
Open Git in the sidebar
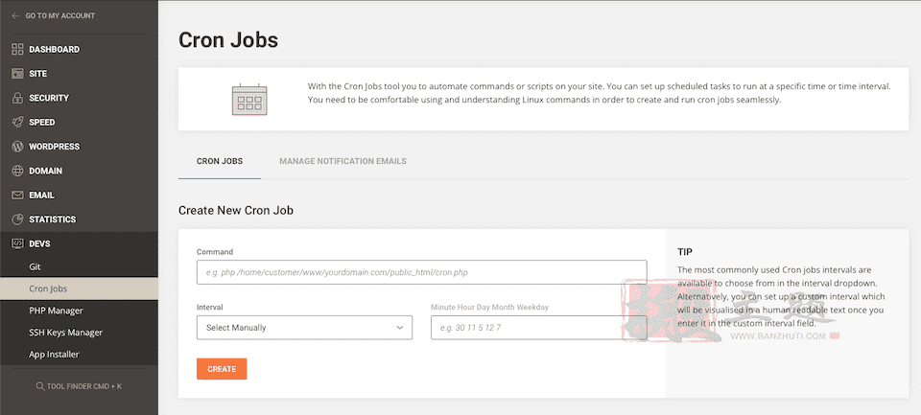(x=35, y=266)
